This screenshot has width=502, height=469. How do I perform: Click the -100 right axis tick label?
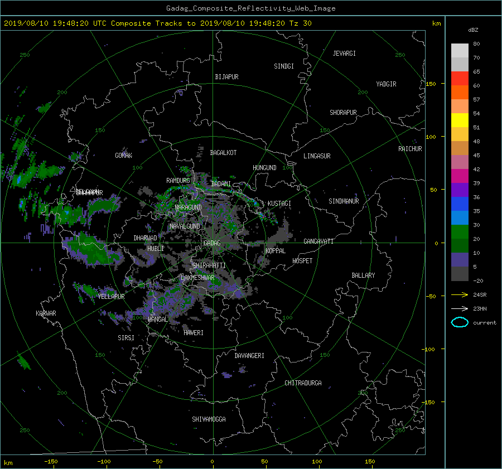428,349
